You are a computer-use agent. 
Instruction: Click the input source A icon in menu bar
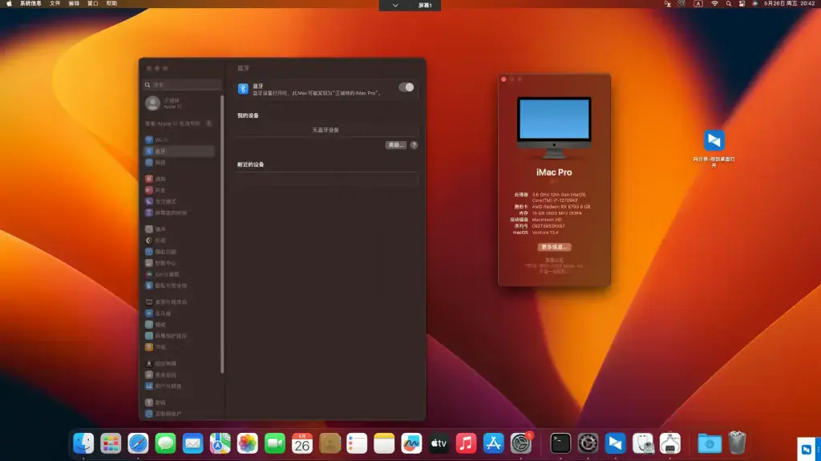(698, 4)
